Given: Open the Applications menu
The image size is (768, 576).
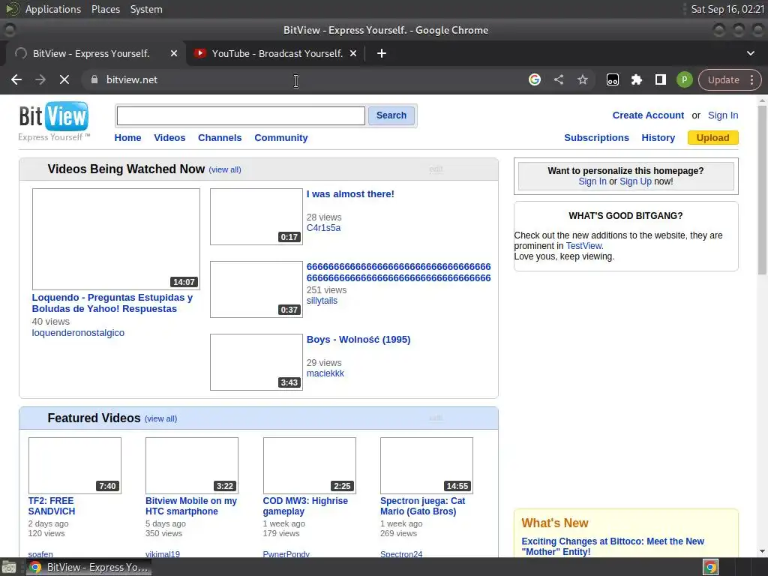Looking at the screenshot, I should click(x=53, y=9).
